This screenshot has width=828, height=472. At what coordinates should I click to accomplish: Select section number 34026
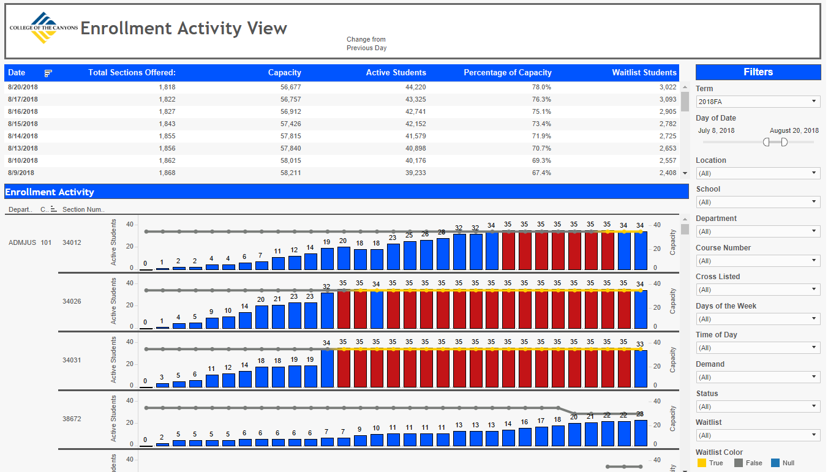(x=72, y=301)
